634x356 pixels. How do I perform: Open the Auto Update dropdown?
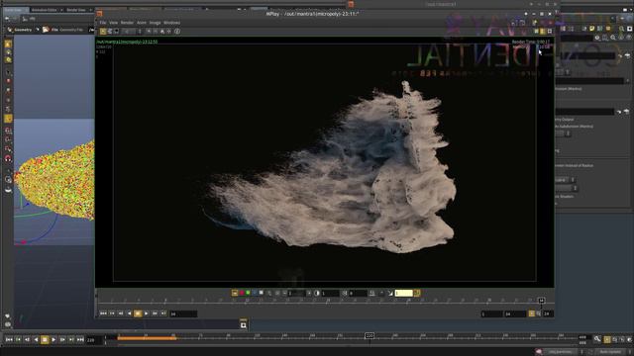[x=611, y=352]
